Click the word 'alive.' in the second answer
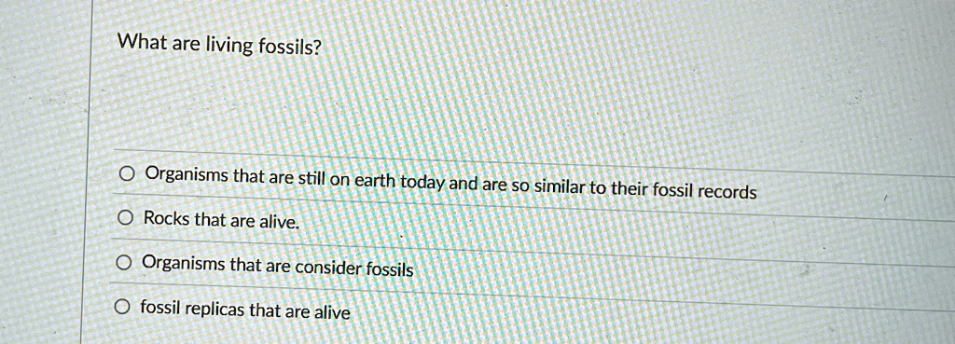Image resolution: width=955 pixels, height=344 pixels. (280, 223)
